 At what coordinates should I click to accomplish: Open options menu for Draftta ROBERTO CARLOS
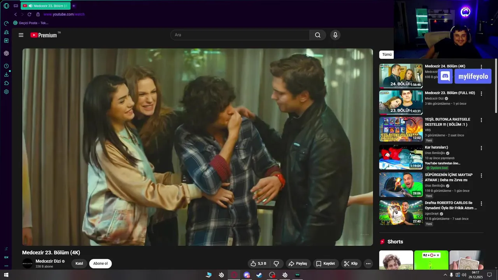click(481, 203)
